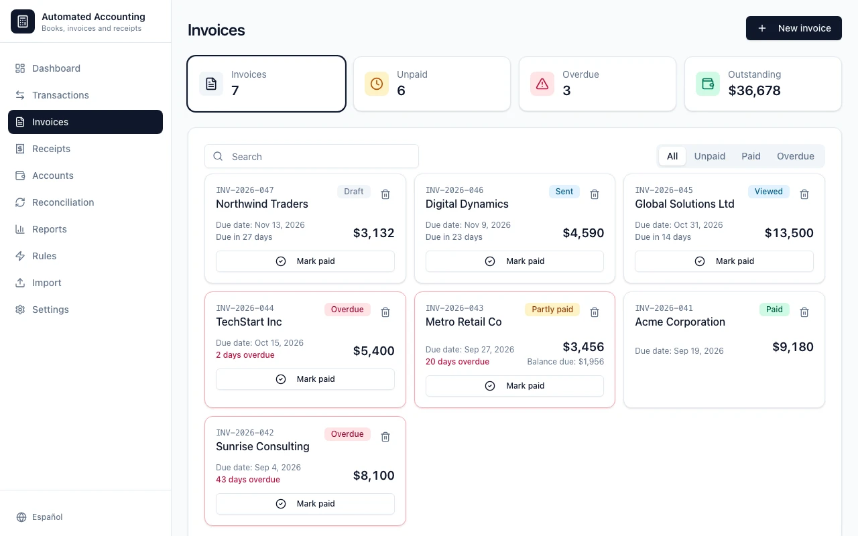Go to Transactions in the sidebar
The image size is (858, 536).
click(x=85, y=95)
